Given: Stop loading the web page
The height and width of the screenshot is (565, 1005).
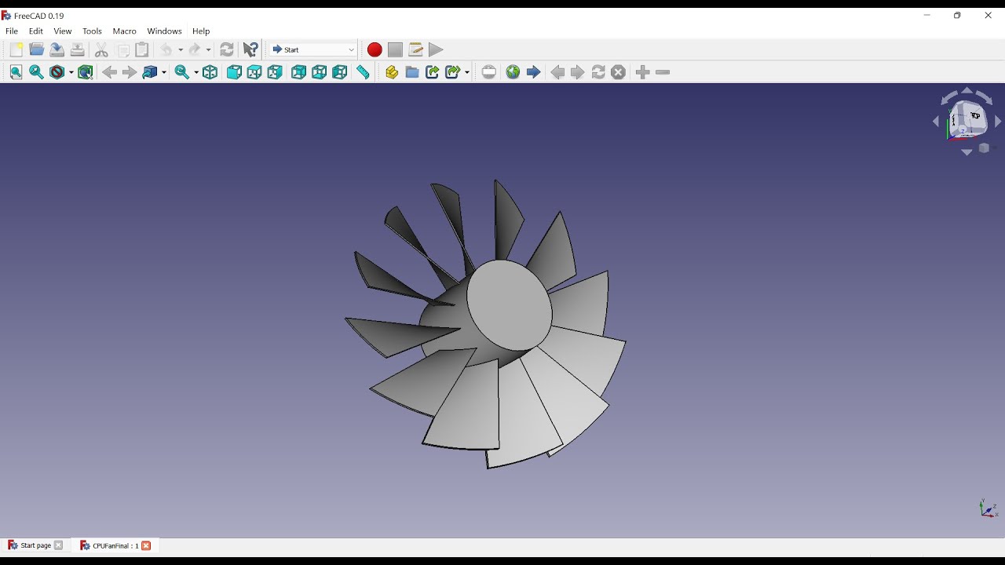Looking at the screenshot, I should (x=619, y=72).
